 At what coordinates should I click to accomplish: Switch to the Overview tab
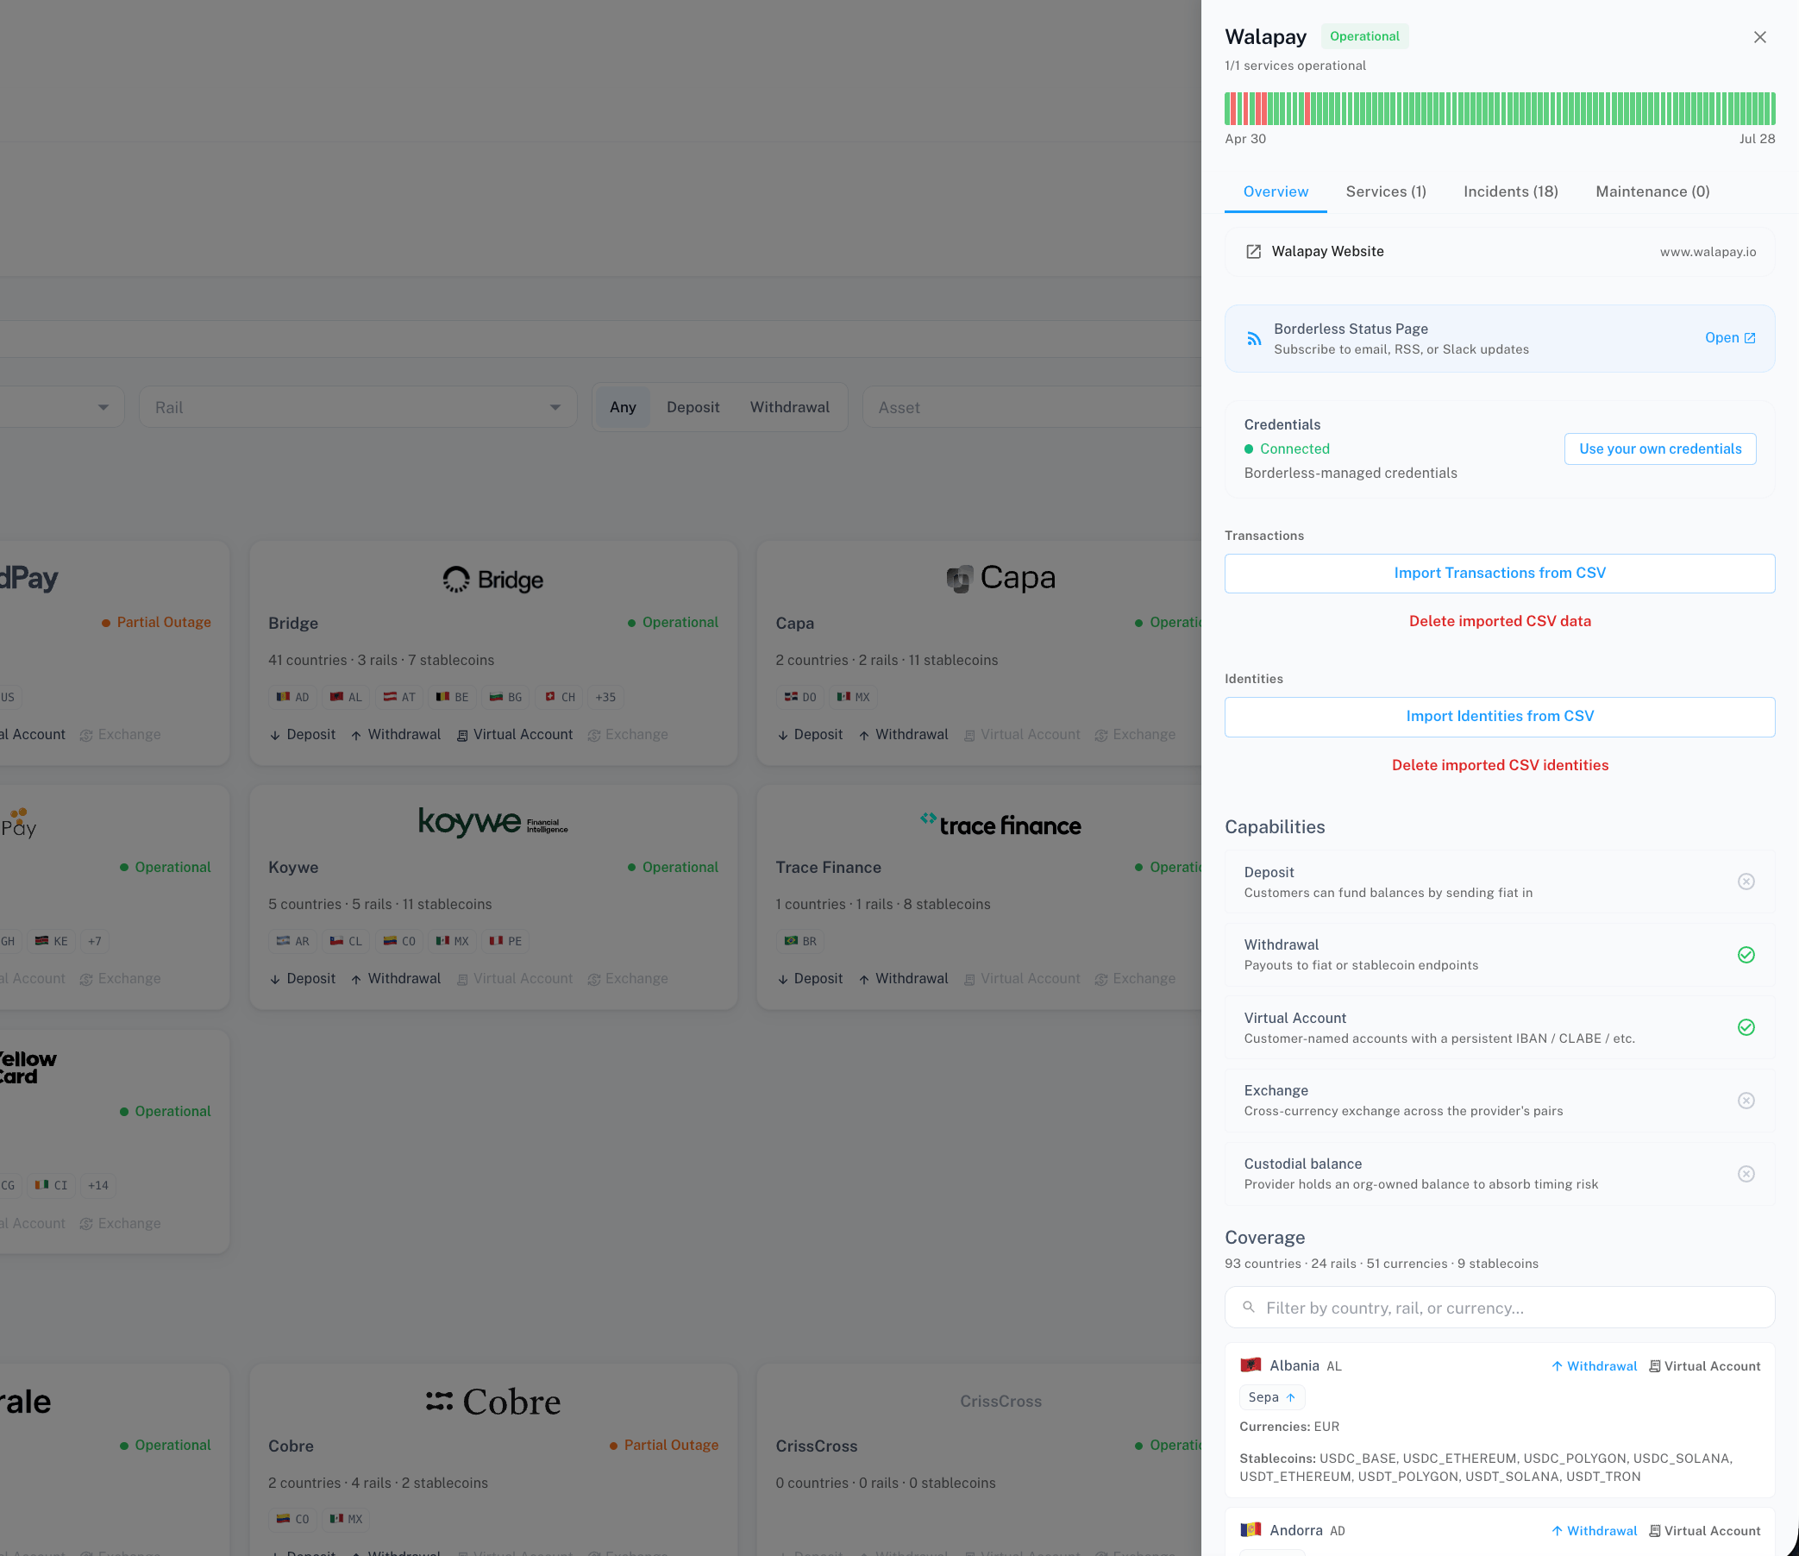click(1276, 191)
